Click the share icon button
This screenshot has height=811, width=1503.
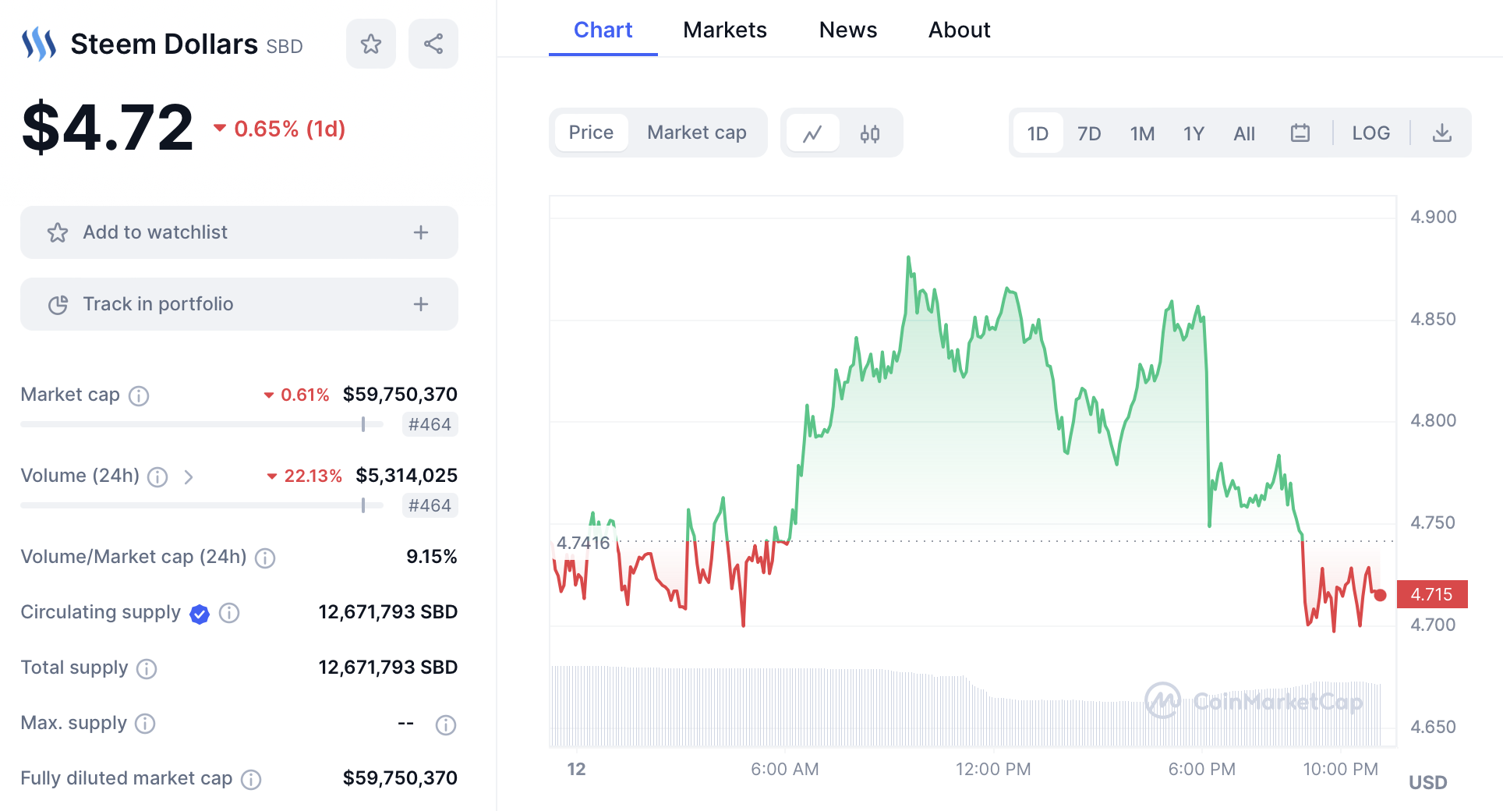433,44
